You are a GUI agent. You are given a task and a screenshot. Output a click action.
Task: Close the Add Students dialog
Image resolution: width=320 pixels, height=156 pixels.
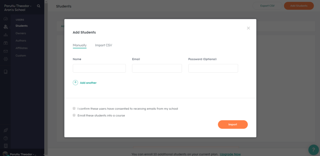click(248, 28)
